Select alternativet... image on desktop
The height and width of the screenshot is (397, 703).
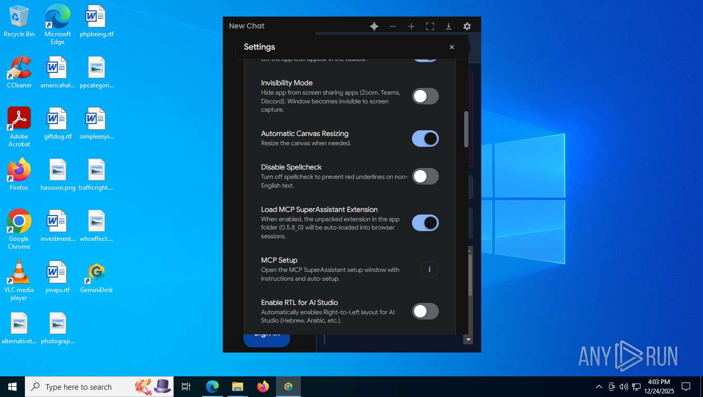coord(19,328)
